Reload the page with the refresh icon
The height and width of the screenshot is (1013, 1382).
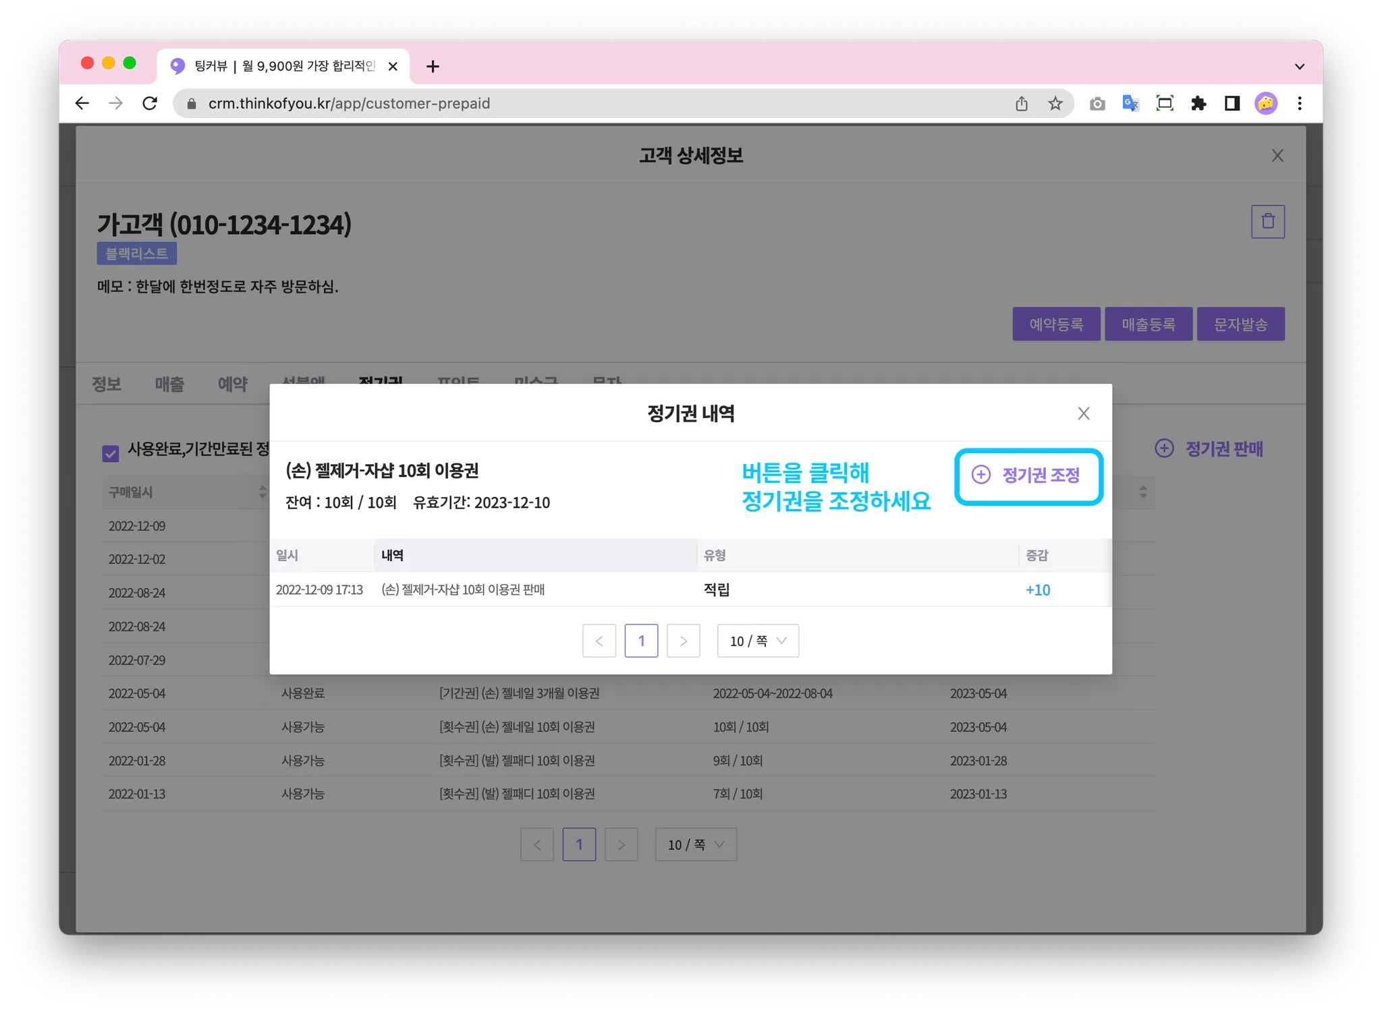150,103
